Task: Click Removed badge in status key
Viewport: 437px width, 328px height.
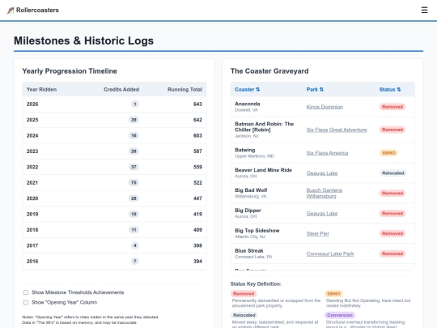Action: pyautogui.click(x=244, y=294)
